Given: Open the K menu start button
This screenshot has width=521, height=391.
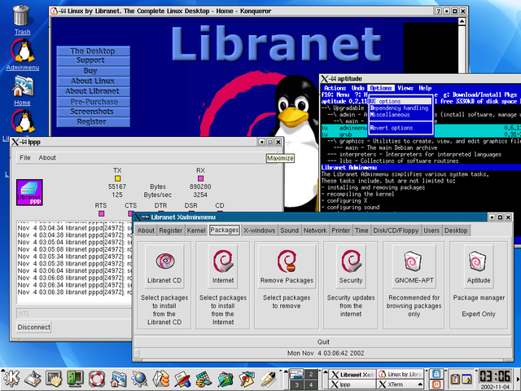Looking at the screenshot, I should pyautogui.click(x=11, y=379).
